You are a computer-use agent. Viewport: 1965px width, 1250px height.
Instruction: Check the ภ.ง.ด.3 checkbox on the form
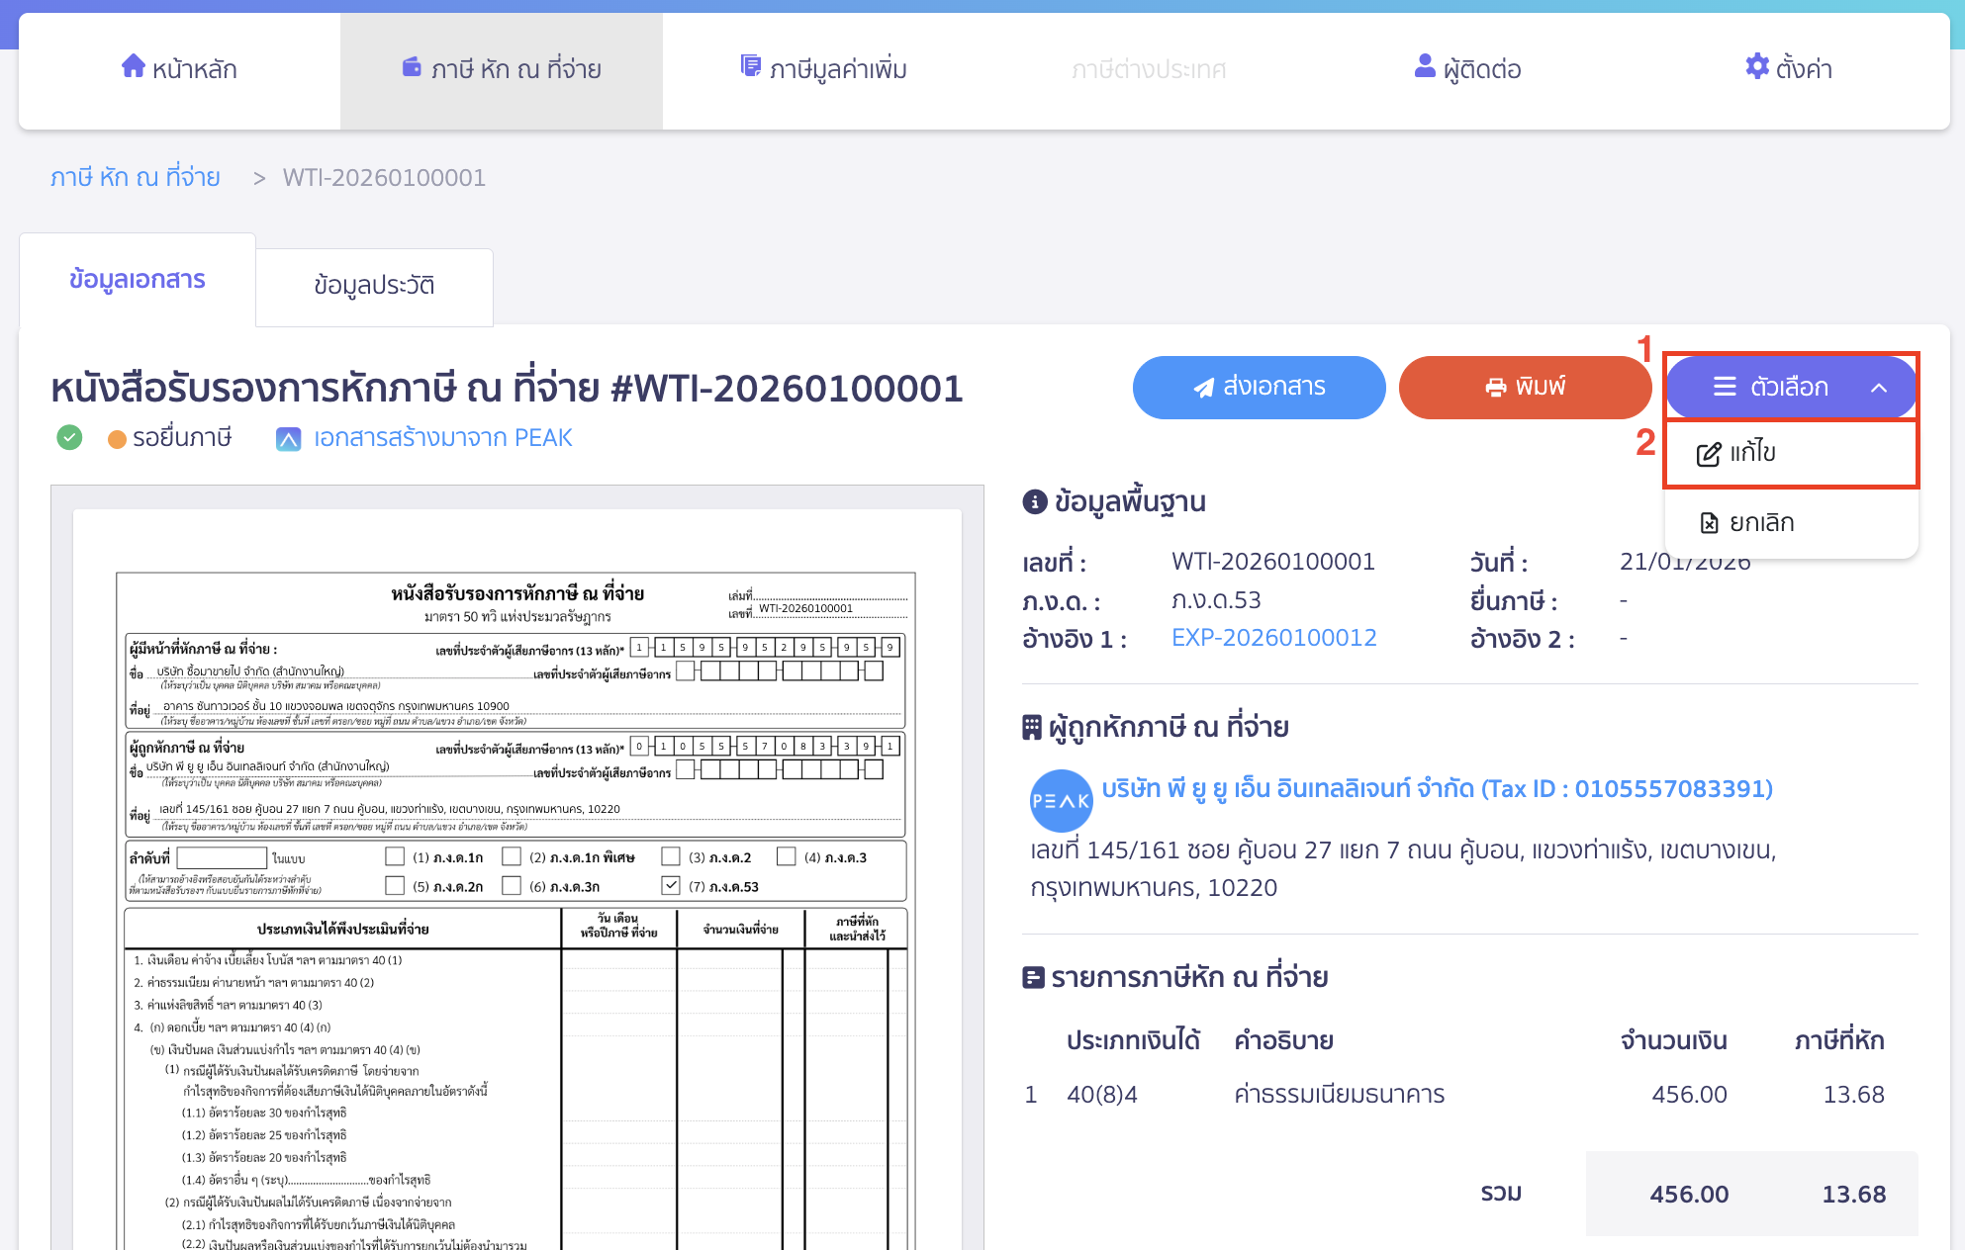pyautogui.click(x=787, y=857)
